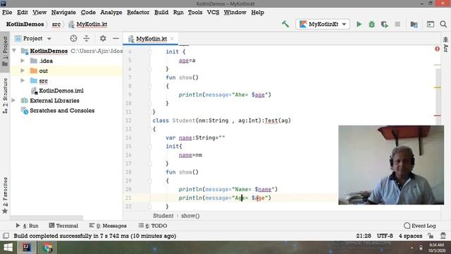Screen dimensions: 451x254
Task: Open the Navigate menu
Action: click(x=63, y=13)
